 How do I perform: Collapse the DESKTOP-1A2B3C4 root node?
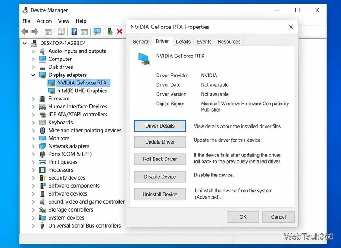click(x=24, y=43)
